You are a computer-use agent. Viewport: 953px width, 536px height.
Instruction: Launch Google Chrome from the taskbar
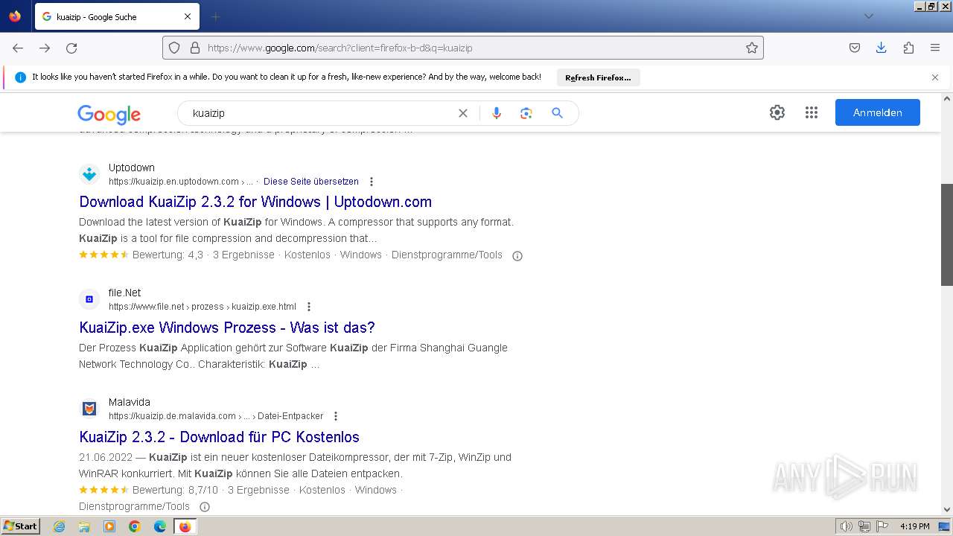[135, 526]
